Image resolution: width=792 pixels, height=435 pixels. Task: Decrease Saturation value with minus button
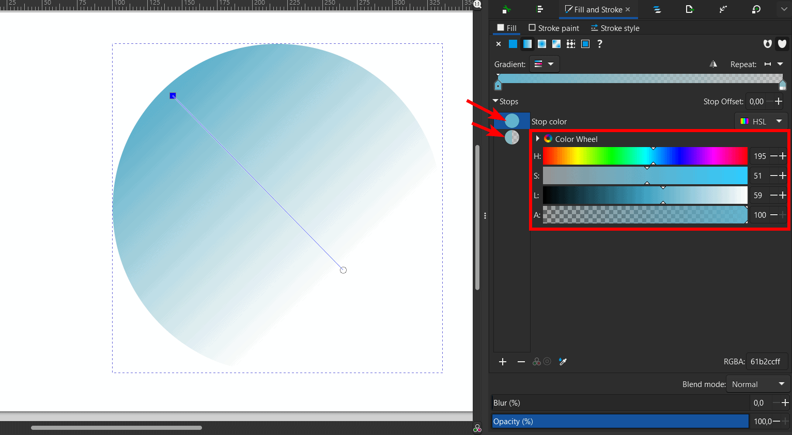point(774,175)
